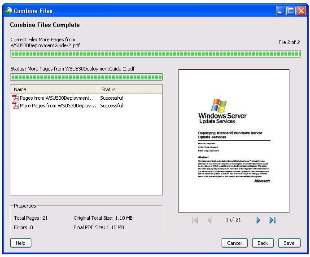Select the 'Pages from WSUS30Deployment…' row
The width and height of the screenshot is (310, 257).
coord(86,98)
